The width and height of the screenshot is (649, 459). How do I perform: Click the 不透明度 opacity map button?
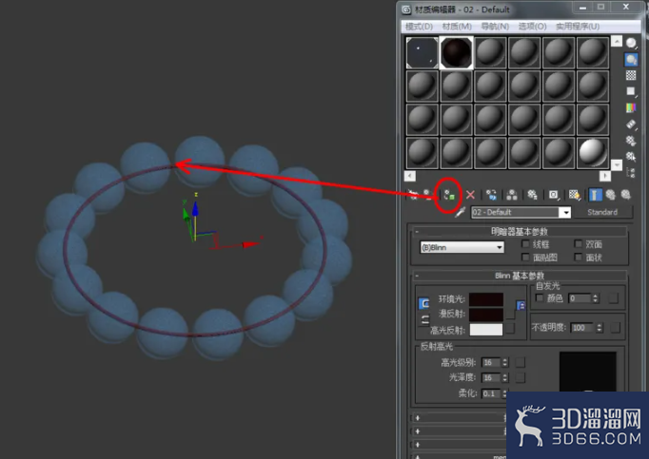click(x=616, y=328)
